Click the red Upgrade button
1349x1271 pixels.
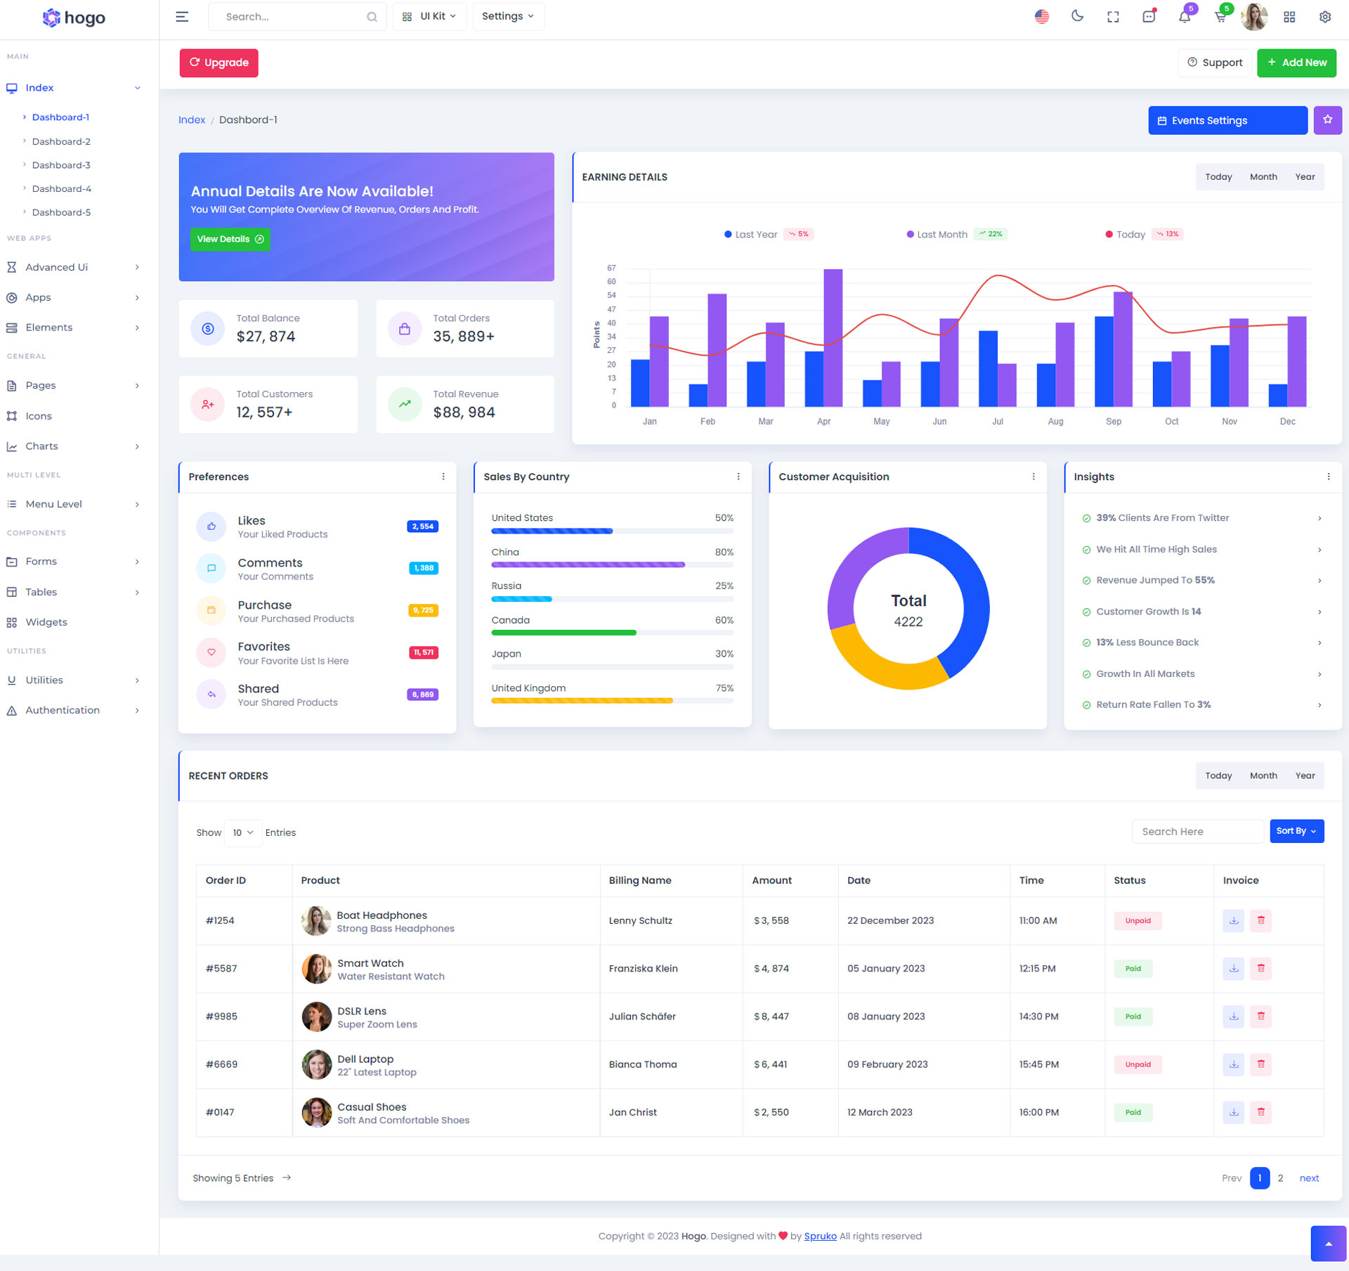coord(219,63)
